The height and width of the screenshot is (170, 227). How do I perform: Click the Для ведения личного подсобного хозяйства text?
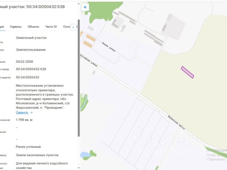pos(42,166)
